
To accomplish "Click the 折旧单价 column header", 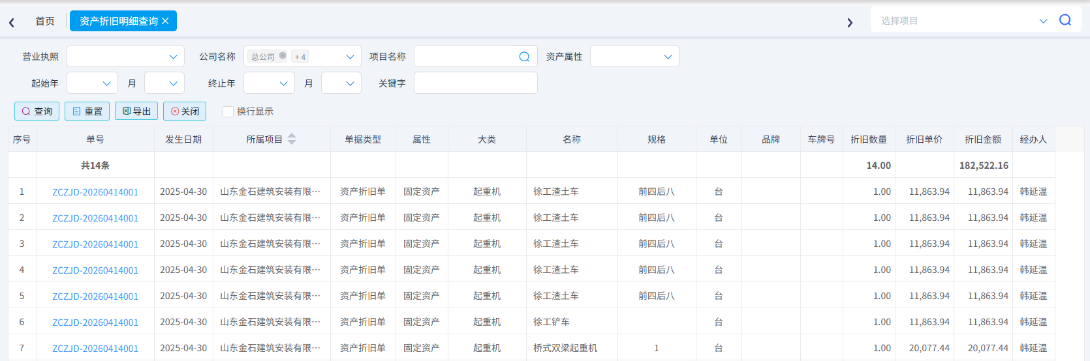I will pyautogui.click(x=924, y=139).
